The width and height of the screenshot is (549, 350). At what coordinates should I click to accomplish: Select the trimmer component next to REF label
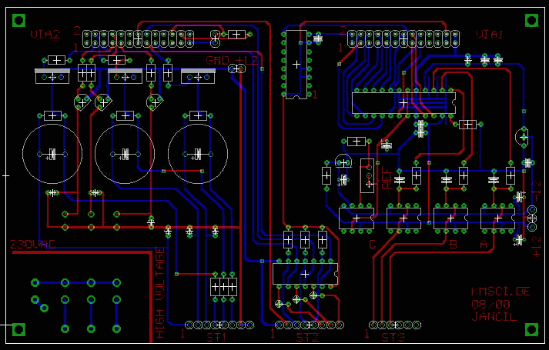coord(367,176)
